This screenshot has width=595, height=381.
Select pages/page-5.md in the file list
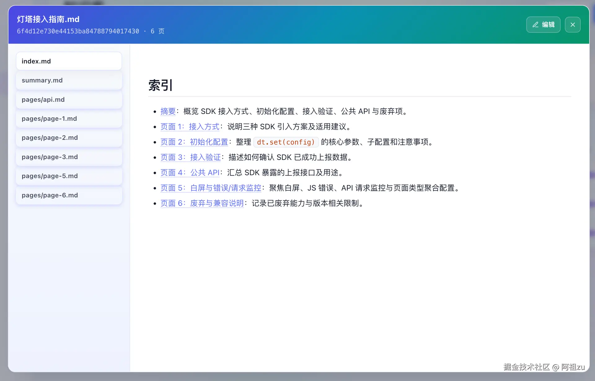point(69,176)
